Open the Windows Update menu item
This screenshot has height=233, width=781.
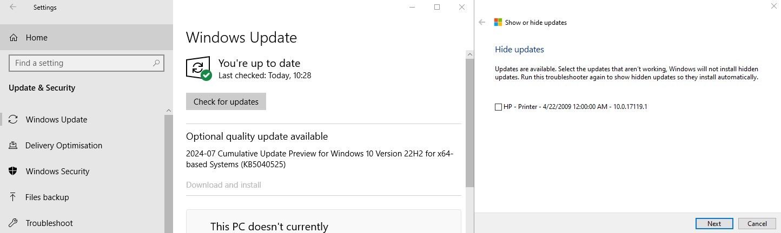pos(56,120)
